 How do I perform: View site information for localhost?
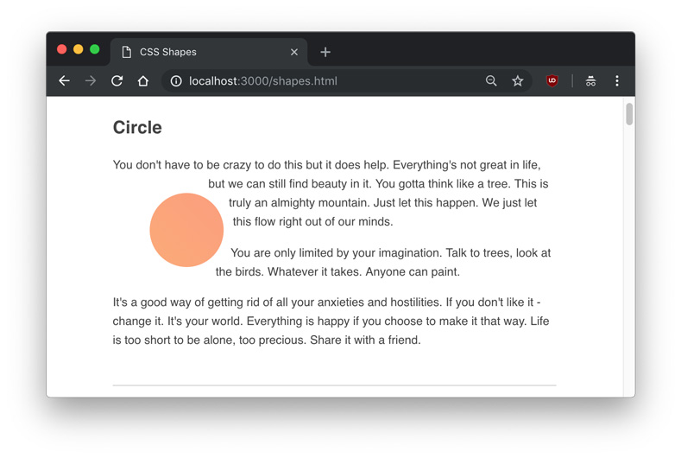(x=176, y=81)
